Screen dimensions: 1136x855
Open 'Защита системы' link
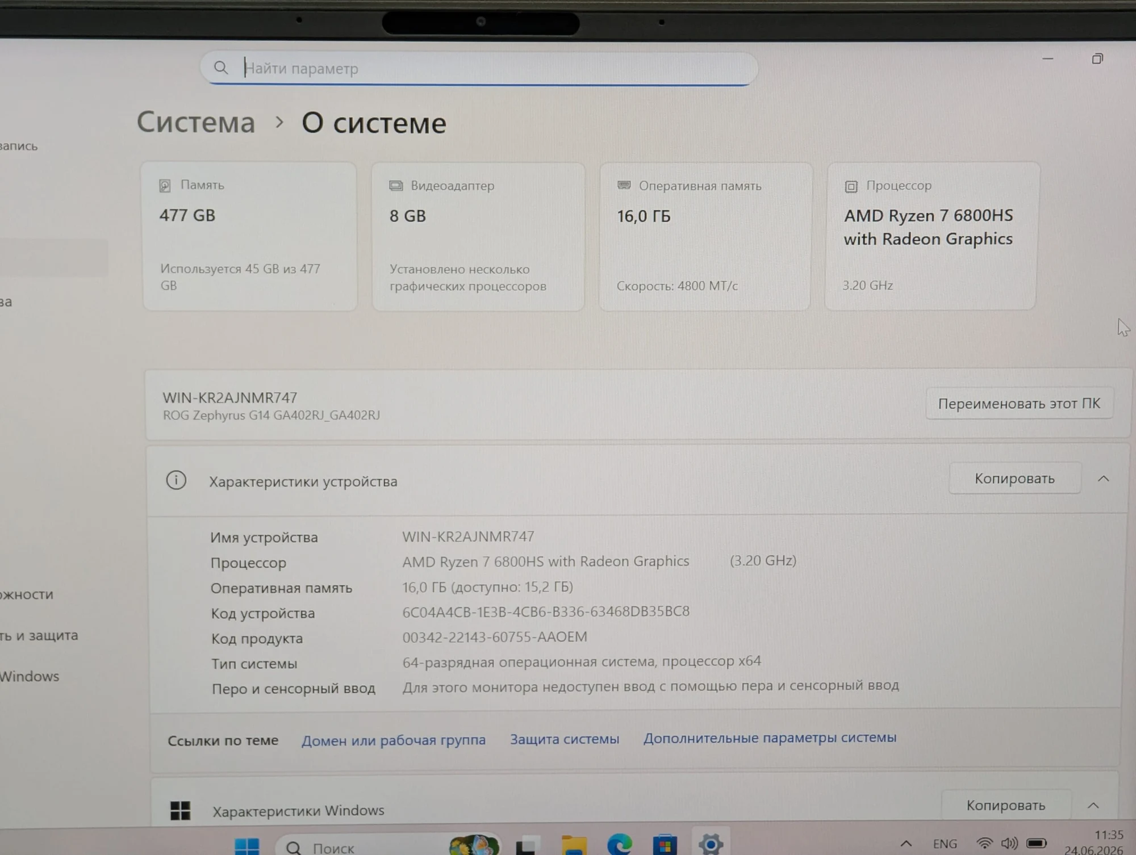(565, 739)
